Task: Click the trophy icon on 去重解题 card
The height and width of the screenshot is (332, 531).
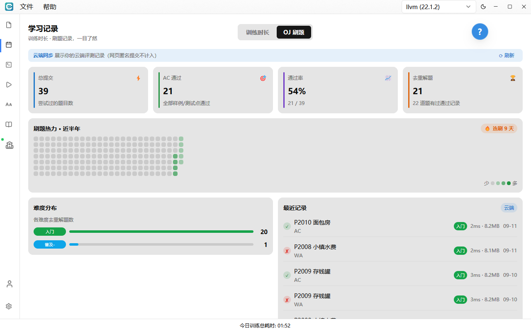Action: pyautogui.click(x=513, y=78)
